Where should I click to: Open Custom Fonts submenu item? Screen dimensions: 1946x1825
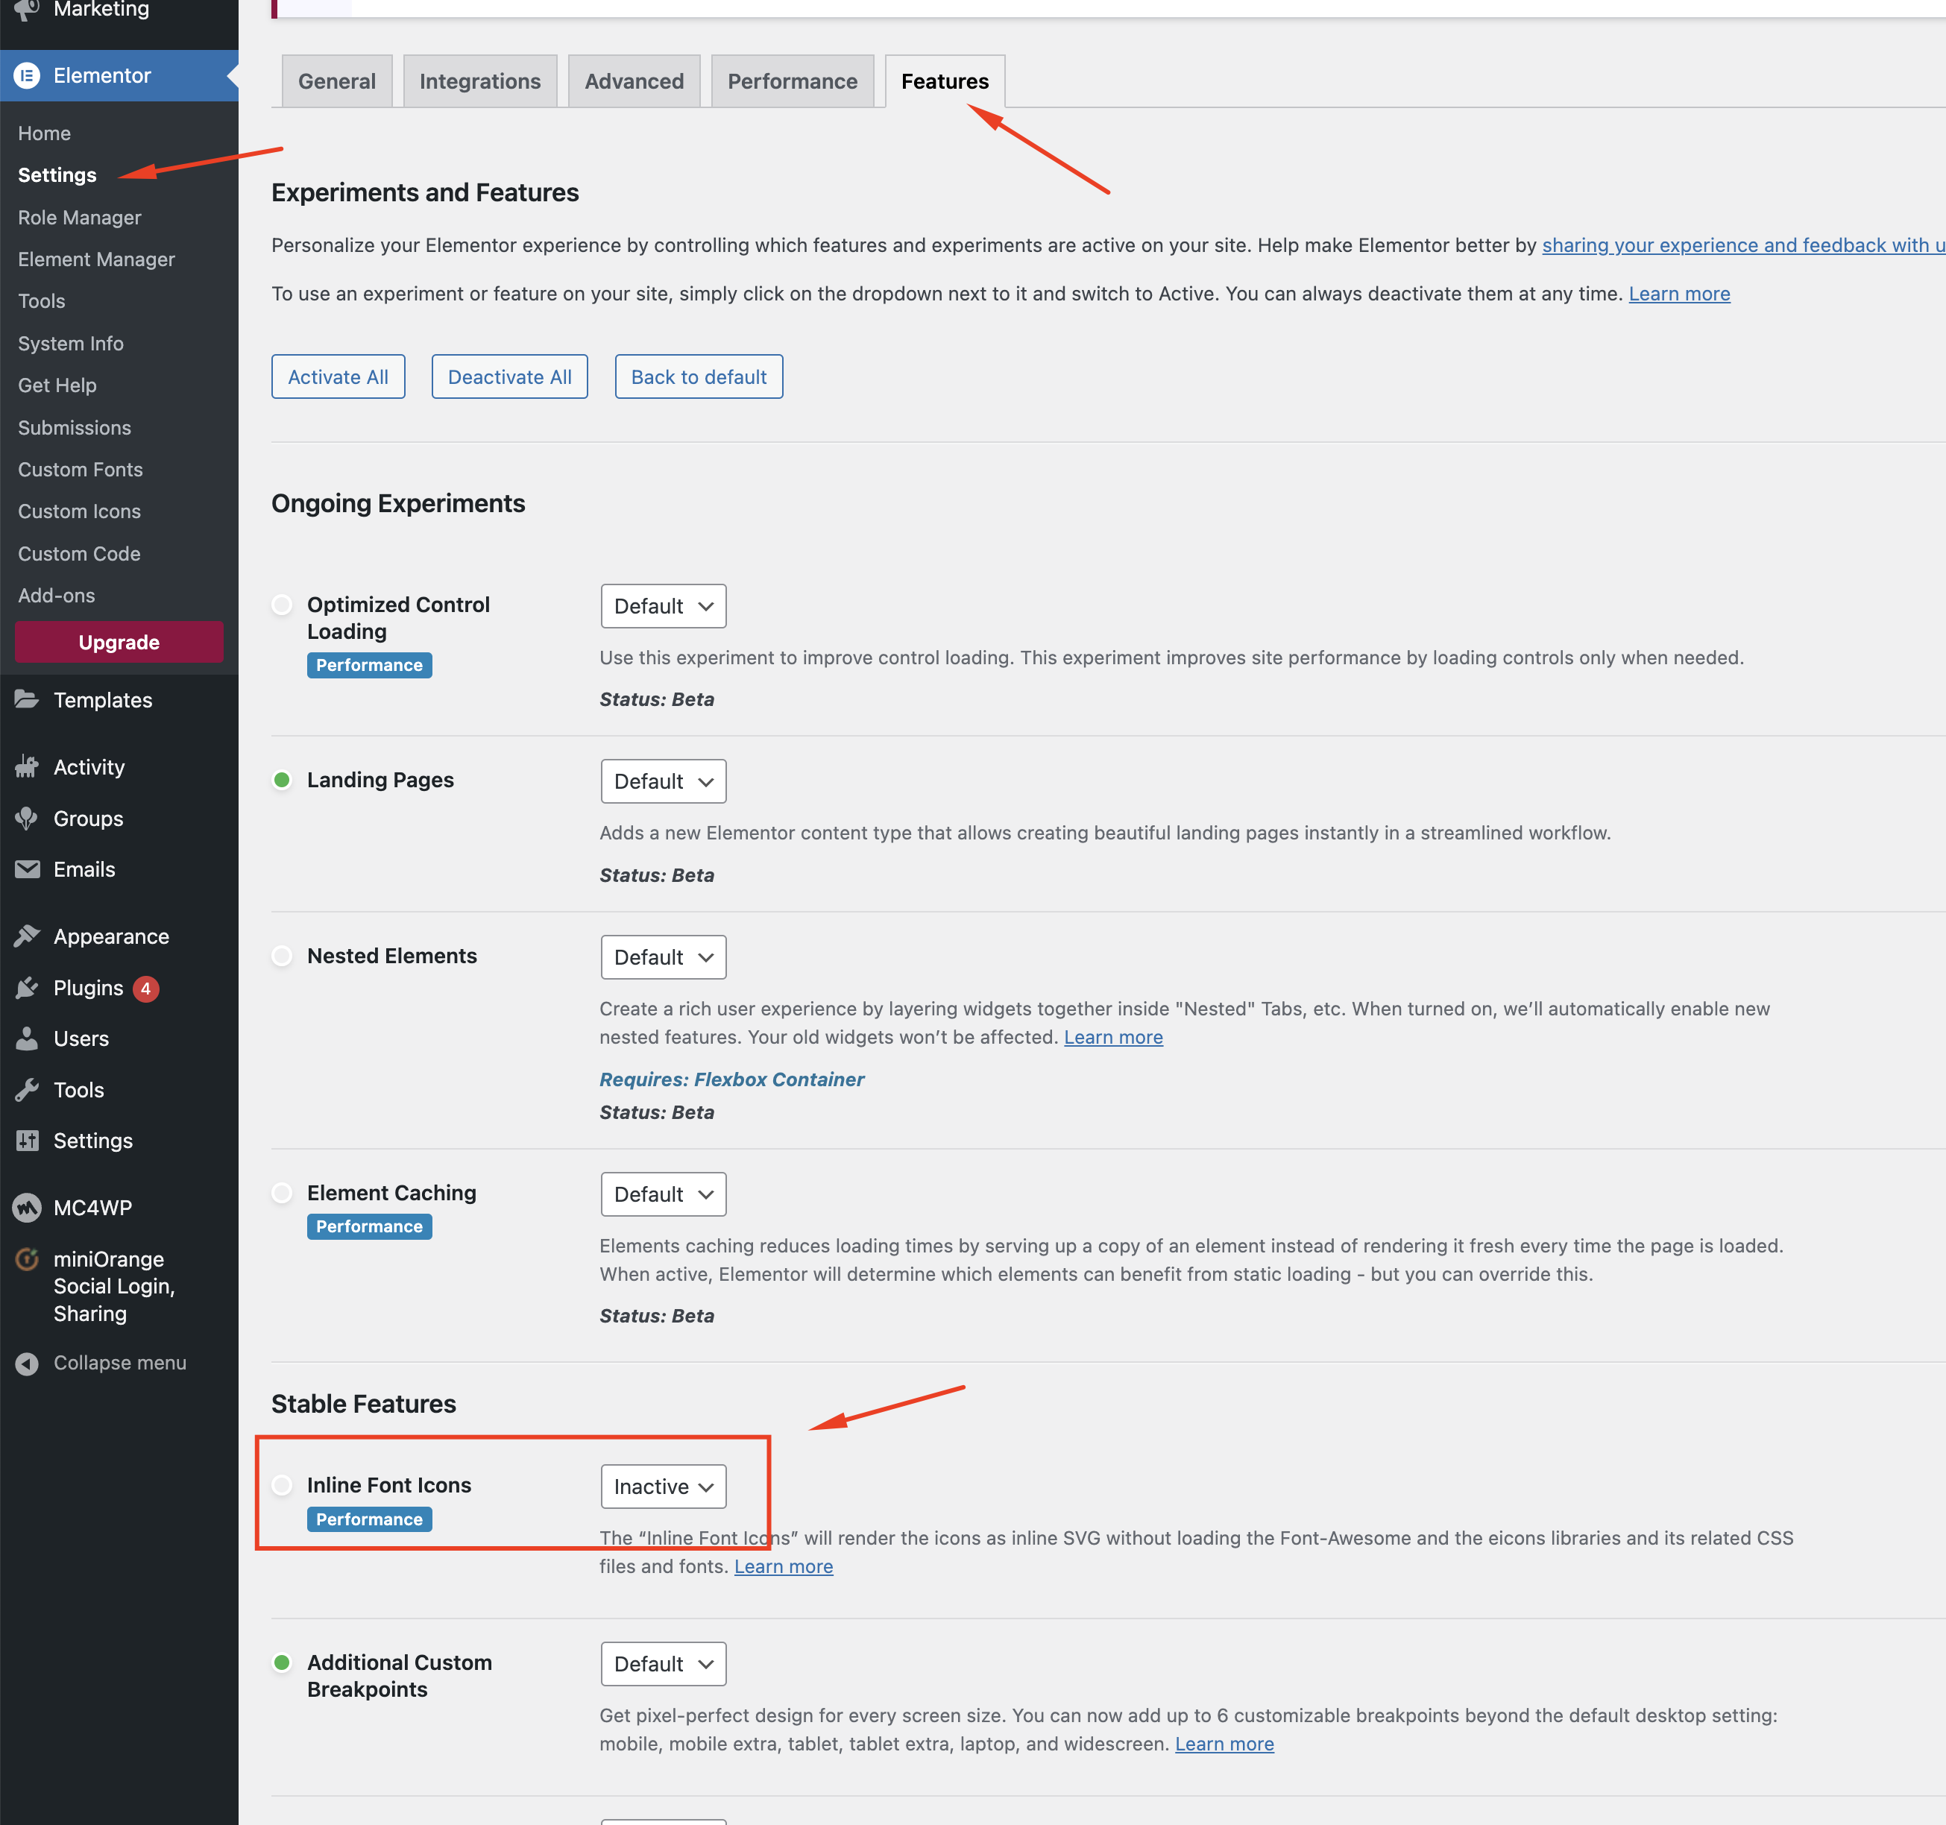pyautogui.click(x=81, y=470)
